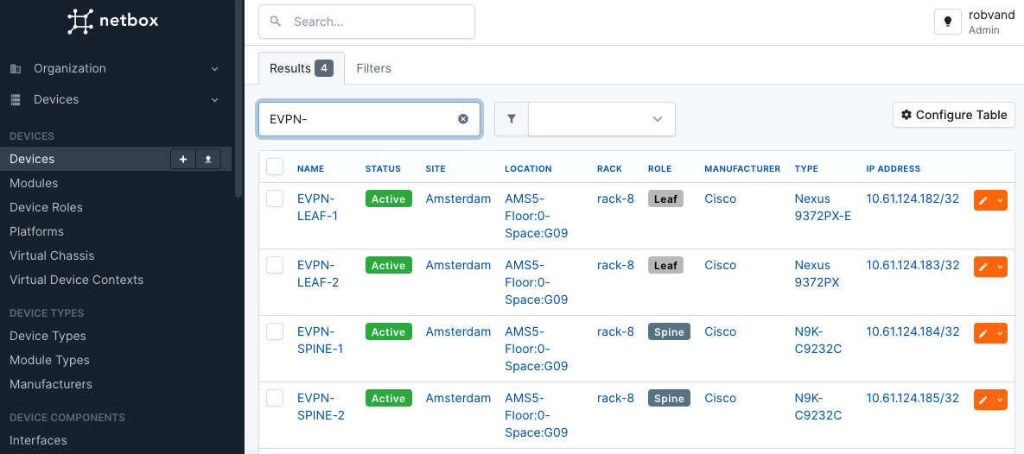
Task: Click the lightbulb color mode icon
Action: tap(948, 22)
